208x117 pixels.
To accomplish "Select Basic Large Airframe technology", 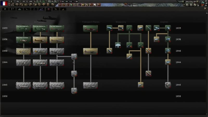I will (57, 40).
